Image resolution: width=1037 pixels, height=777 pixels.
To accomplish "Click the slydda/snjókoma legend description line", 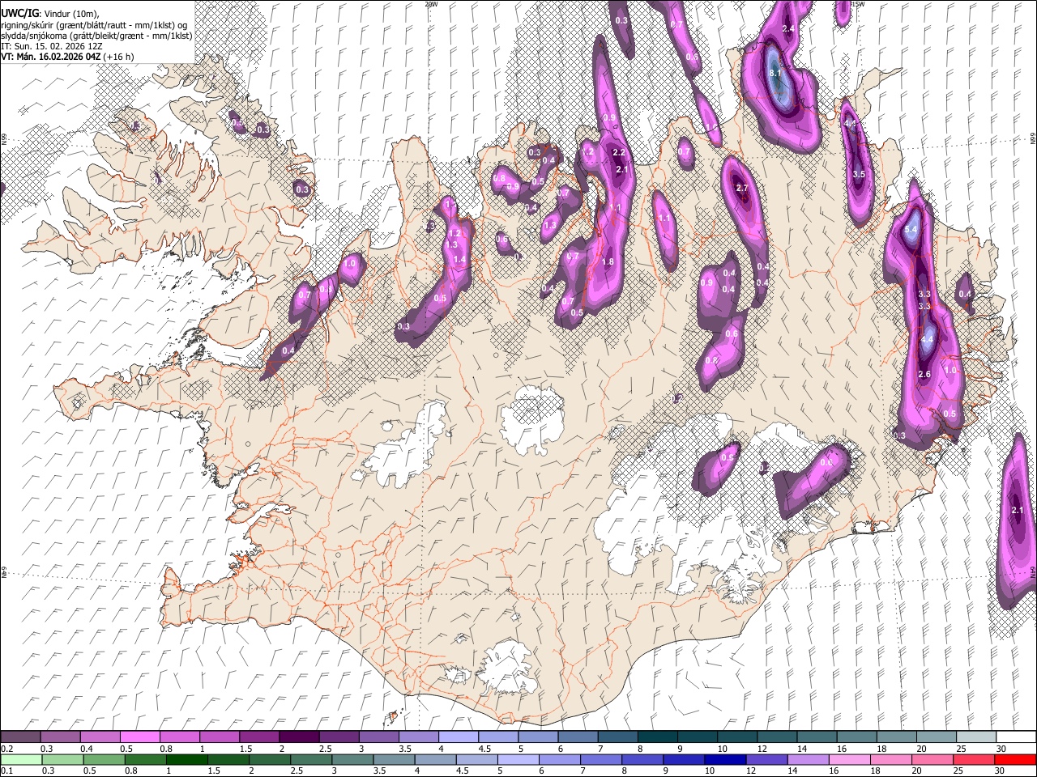I will (96, 35).
